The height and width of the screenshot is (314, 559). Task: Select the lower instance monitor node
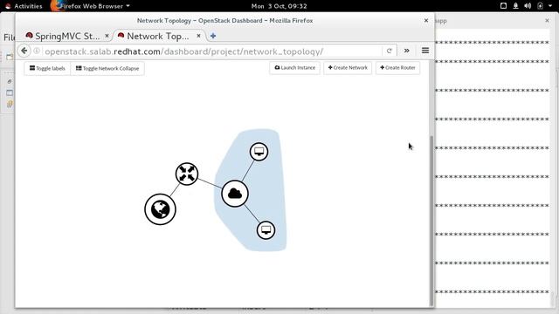pos(266,230)
